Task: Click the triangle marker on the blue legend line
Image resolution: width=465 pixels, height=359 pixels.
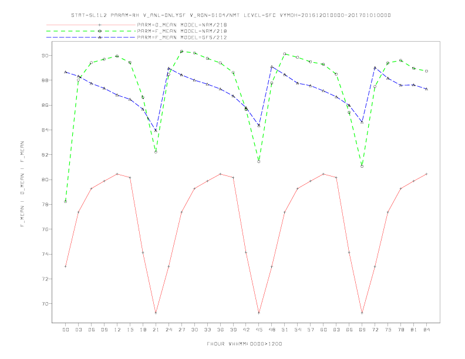Action: (x=100, y=38)
